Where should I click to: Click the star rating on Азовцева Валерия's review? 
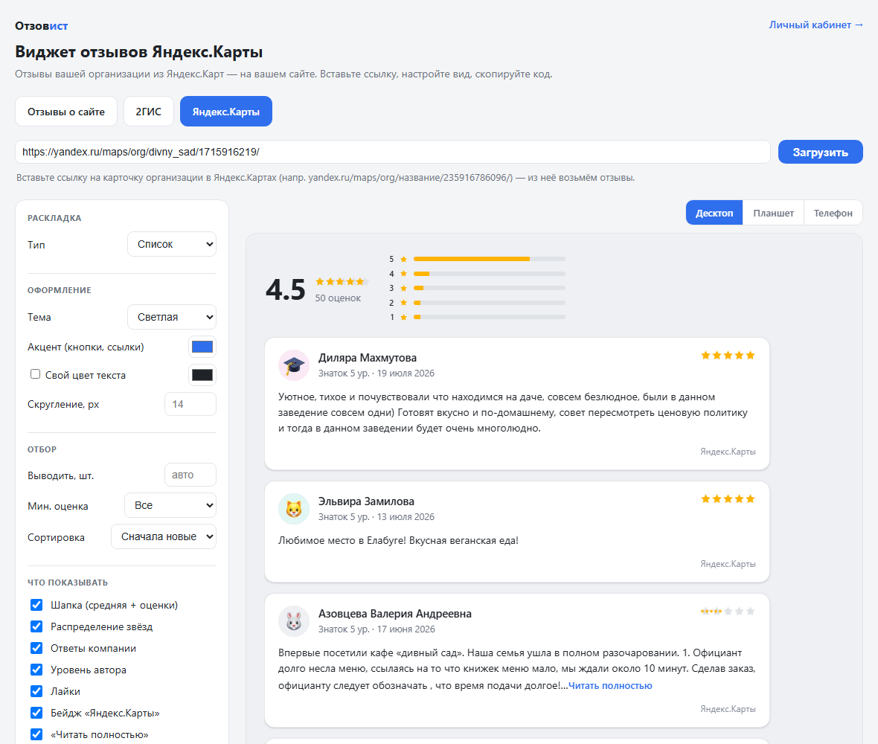coord(728,612)
